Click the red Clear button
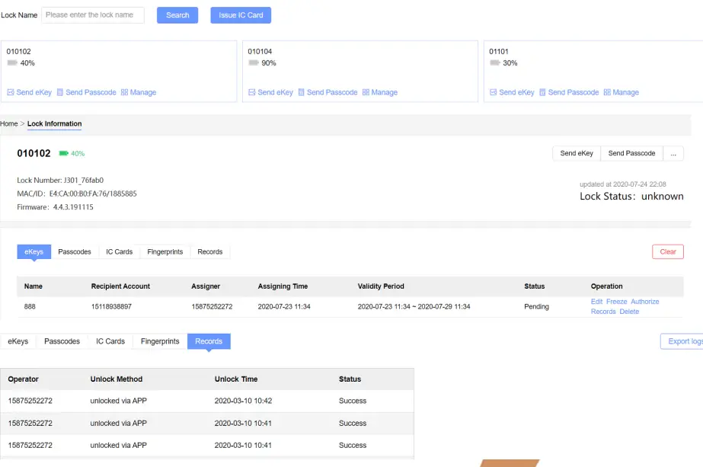Image resolution: width=703 pixels, height=467 pixels. (x=668, y=251)
